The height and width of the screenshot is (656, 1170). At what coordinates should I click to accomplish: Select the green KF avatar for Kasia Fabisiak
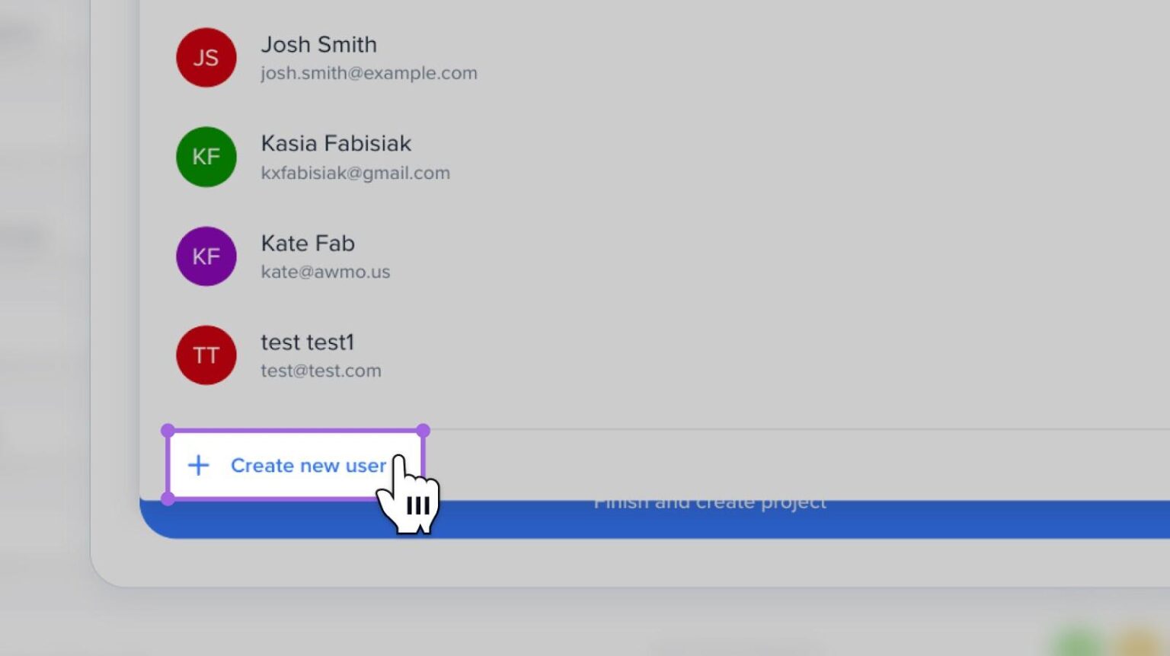[206, 157]
